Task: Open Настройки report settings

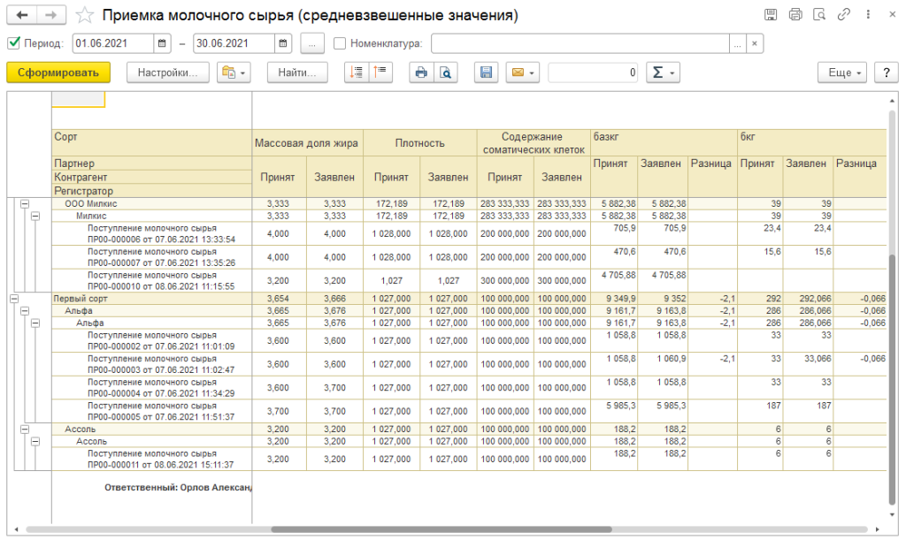Action: (x=168, y=72)
